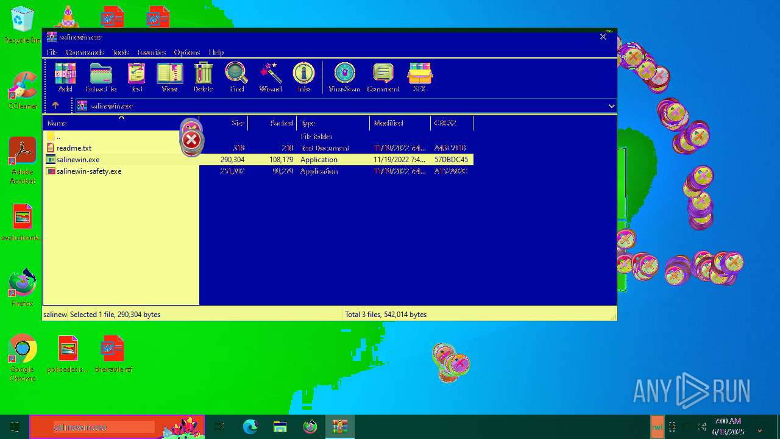780x439 pixels.
Task: Open File Explorer from the taskbar
Action: coord(280,427)
